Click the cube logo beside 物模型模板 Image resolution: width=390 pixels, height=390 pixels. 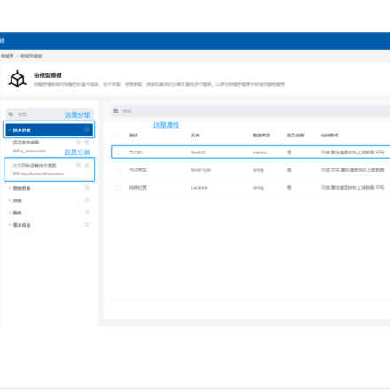[x=18, y=79]
